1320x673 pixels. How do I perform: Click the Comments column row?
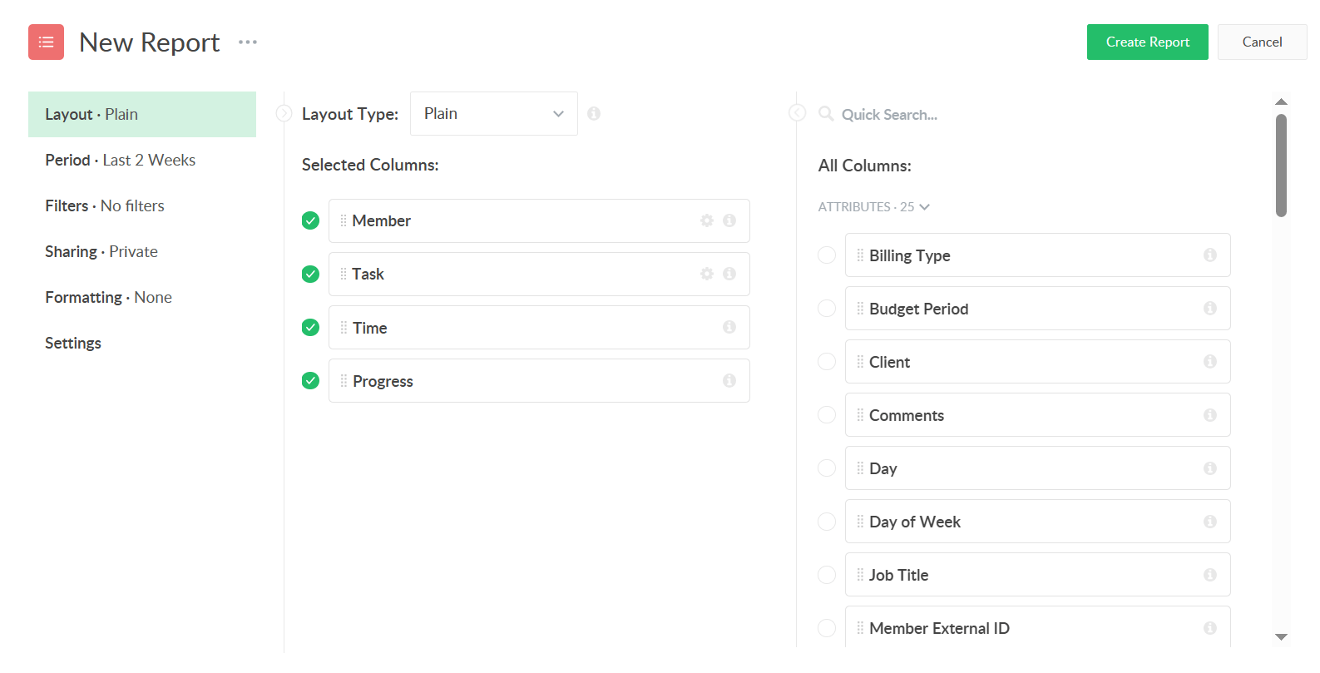[x=1037, y=414]
